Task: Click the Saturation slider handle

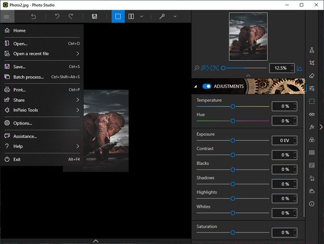Action: (x=233, y=233)
